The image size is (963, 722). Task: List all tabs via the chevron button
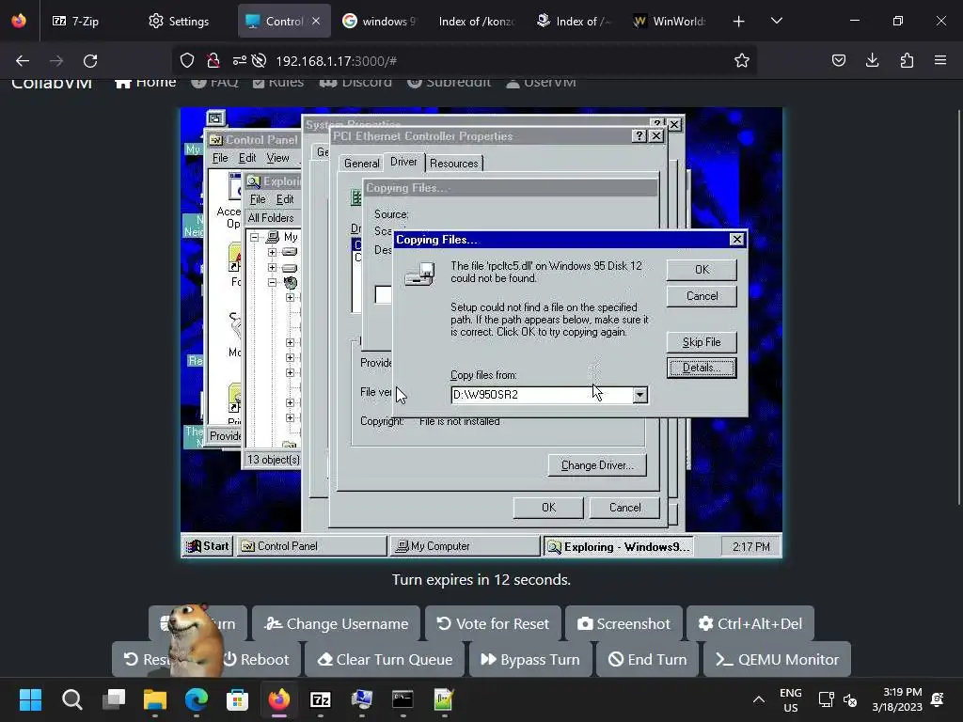(777, 21)
